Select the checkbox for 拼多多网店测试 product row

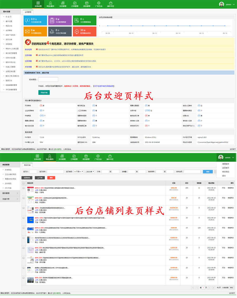[24, 238]
